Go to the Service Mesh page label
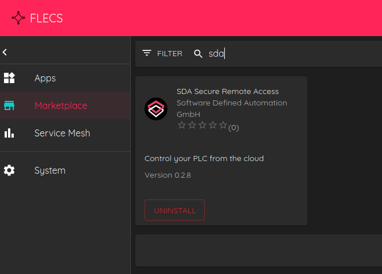This screenshot has width=382, height=274. (62, 133)
